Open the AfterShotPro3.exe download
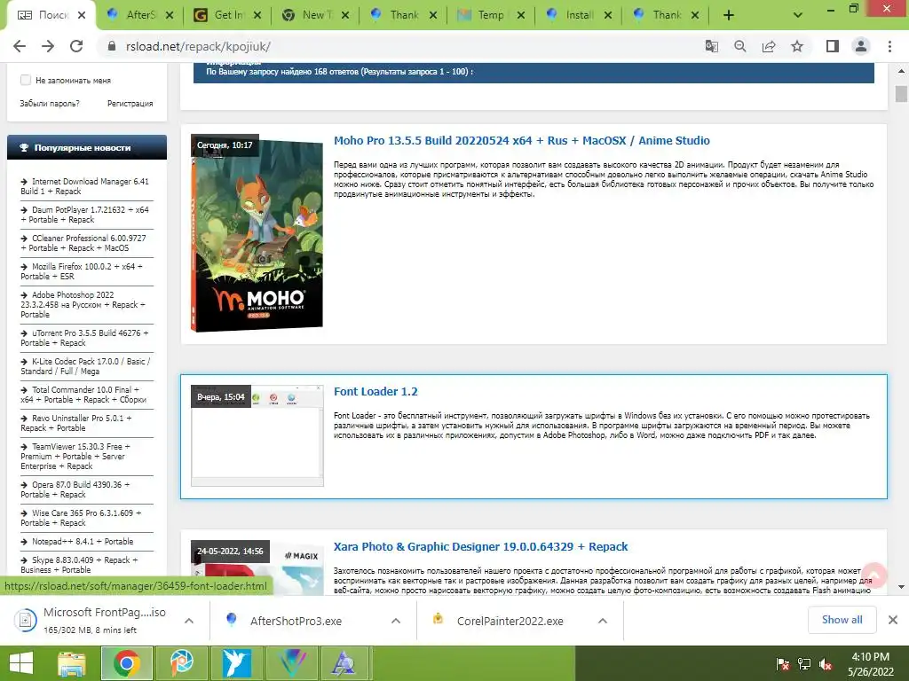Viewport: 909px width, 681px height. click(296, 622)
